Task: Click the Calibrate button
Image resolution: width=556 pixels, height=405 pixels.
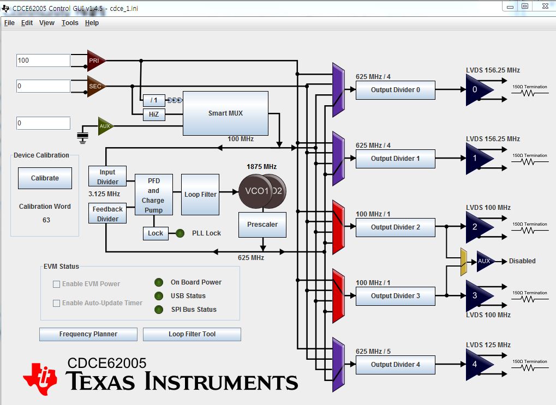Action: (44, 178)
